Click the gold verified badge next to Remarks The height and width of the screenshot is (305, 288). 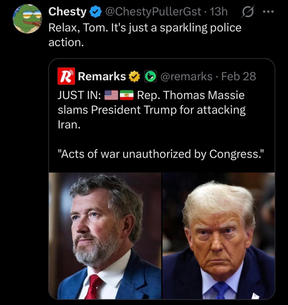134,77
